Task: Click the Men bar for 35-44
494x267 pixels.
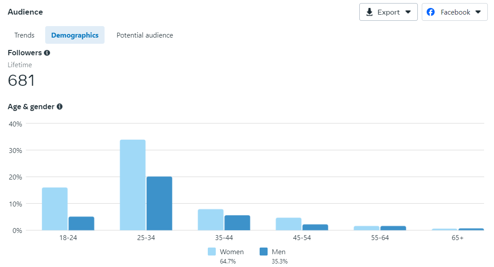Action: (x=237, y=223)
